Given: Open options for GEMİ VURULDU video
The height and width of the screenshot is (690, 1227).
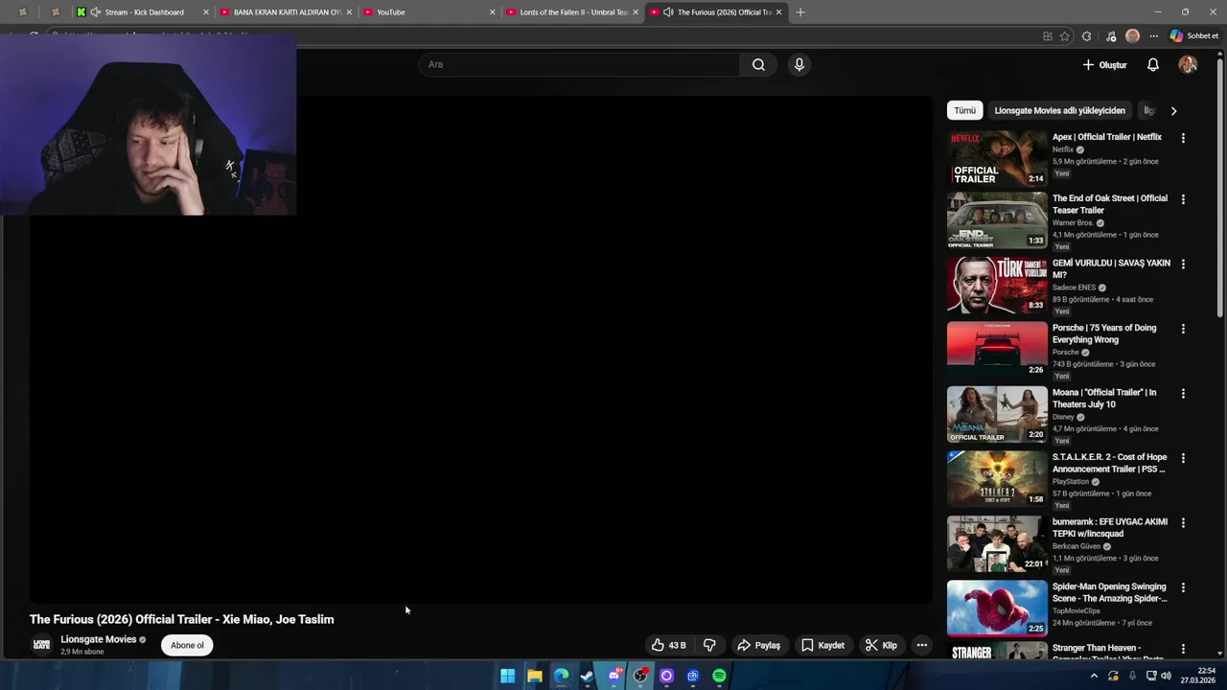Looking at the screenshot, I should click(1183, 264).
